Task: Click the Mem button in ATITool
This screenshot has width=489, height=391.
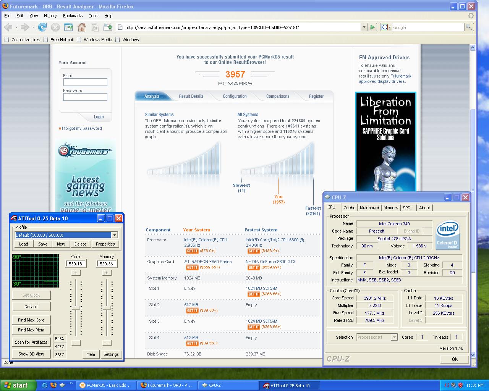Action: (91, 354)
